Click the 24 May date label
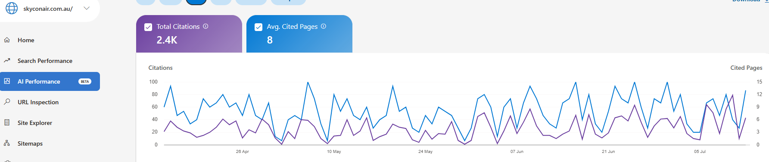 (x=425, y=152)
